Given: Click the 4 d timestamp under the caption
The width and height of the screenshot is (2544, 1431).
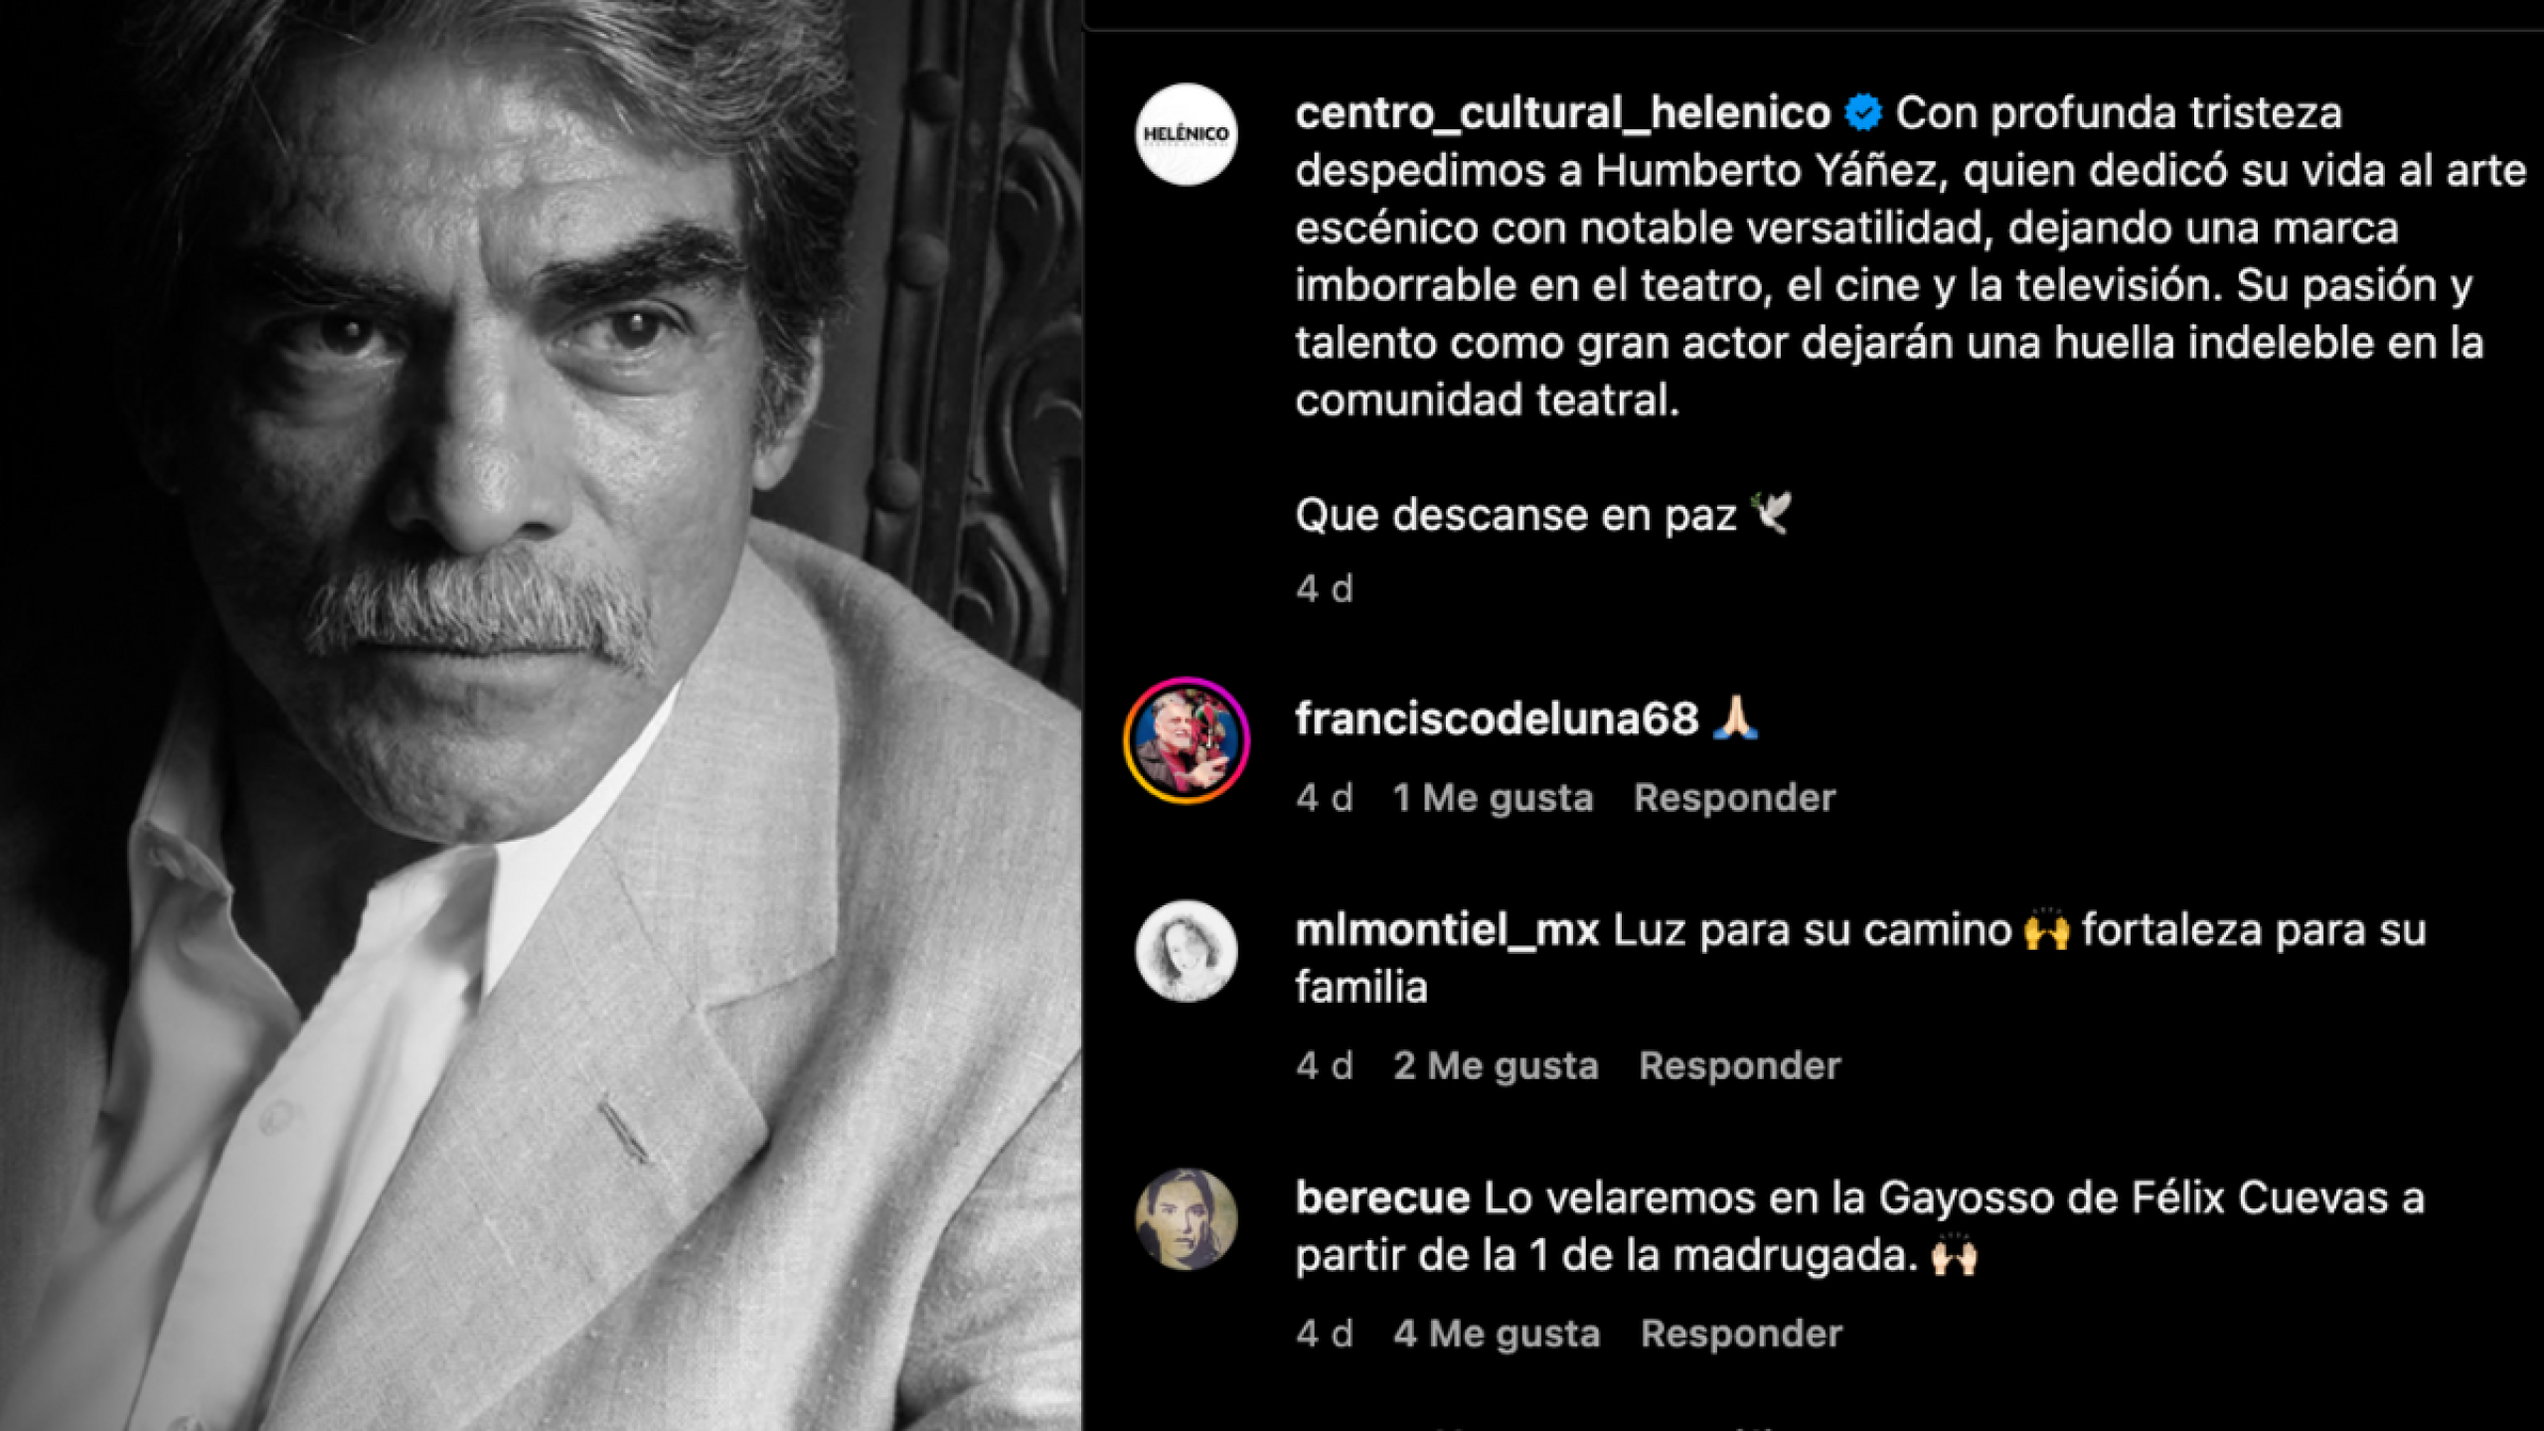Looking at the screenshot, I should [1325, 589].
